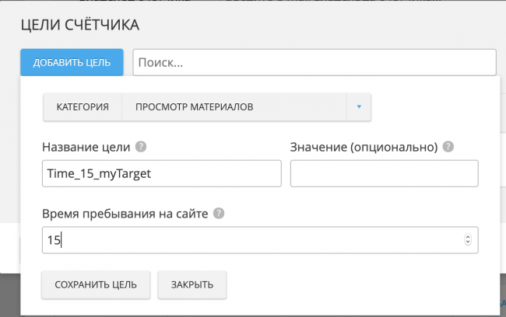Screen dimensions: 506x317
Task: Expand the ПРОСМОТР МАТЕРИАЛОВ category dropdown
Action: 234,106
